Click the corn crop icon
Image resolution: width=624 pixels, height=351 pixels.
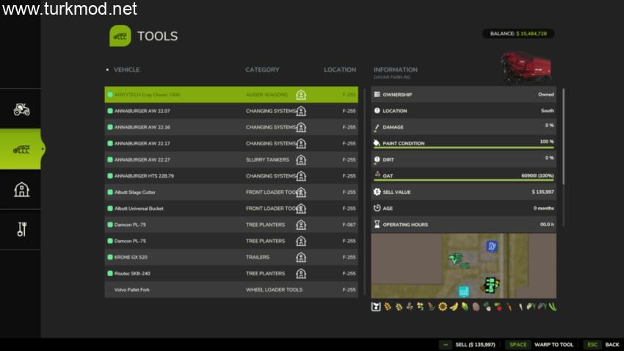tap(465, 306)
